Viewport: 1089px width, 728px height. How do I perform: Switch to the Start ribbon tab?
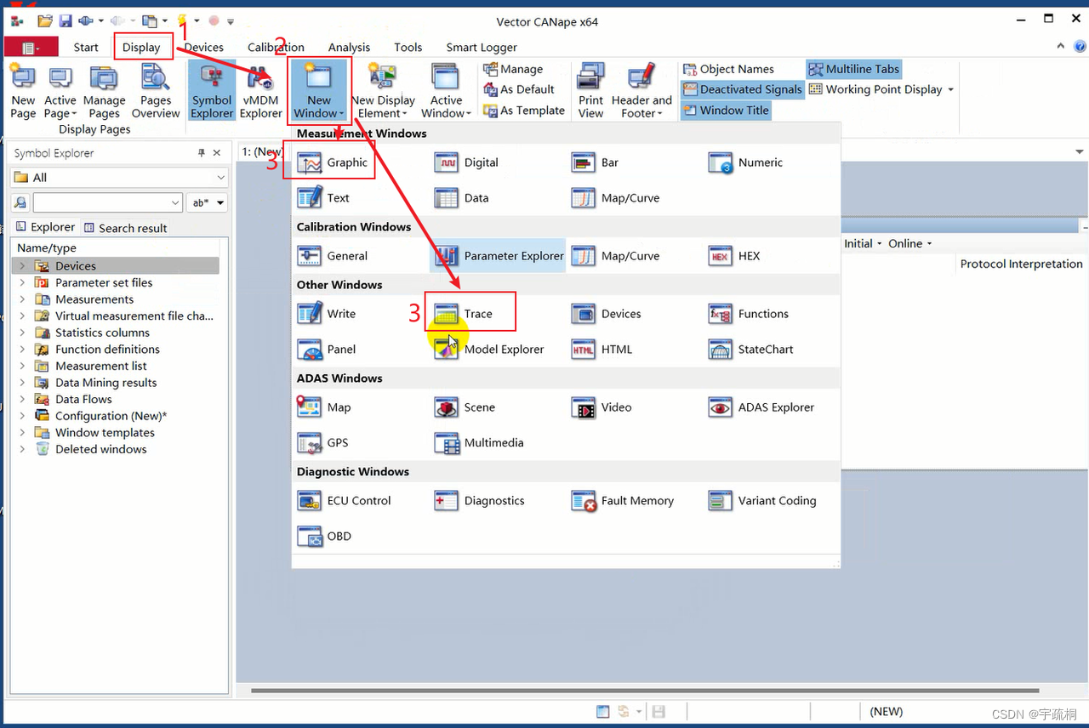(x=86, y=47)
